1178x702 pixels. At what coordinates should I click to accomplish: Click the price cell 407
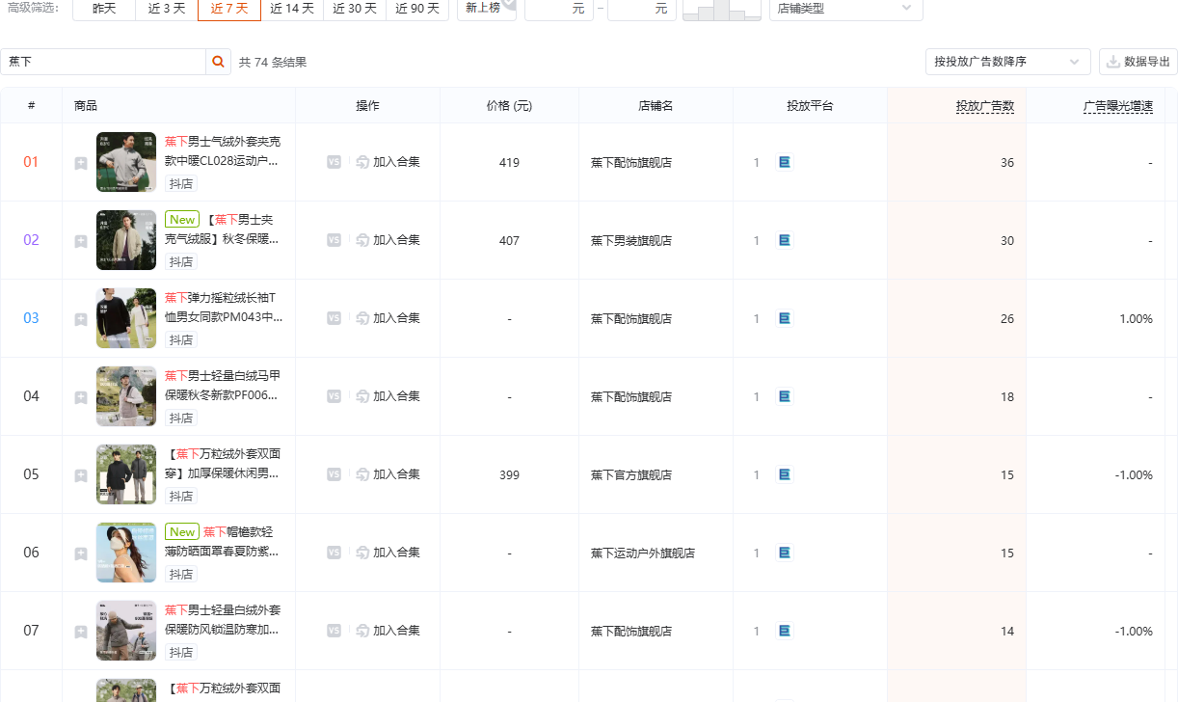click(509, 241)
